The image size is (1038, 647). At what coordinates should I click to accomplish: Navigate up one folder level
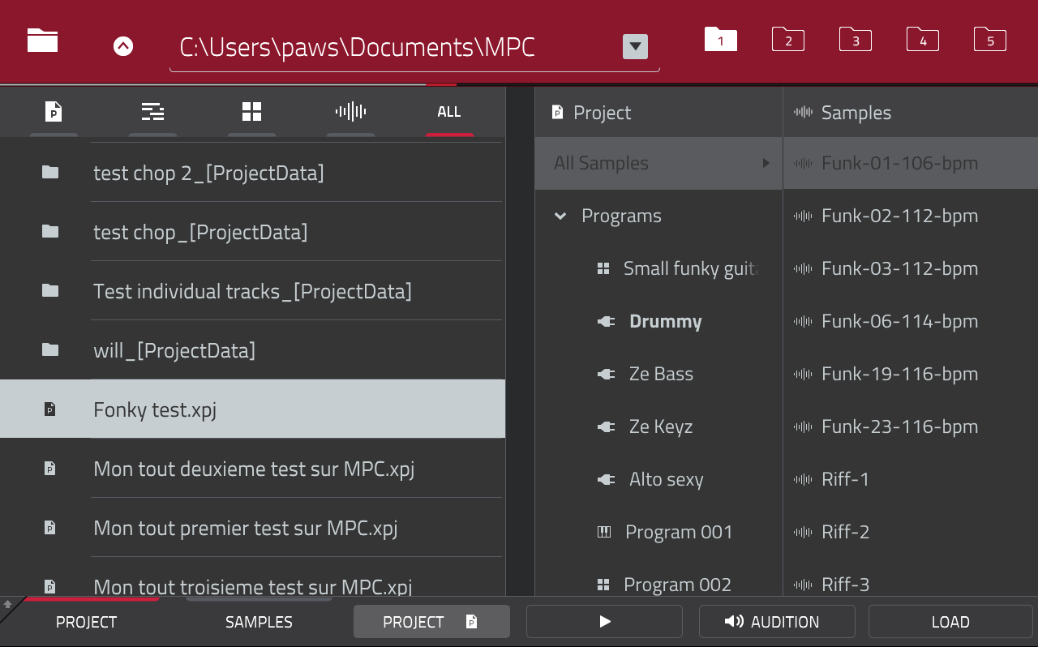pyautogui.click(x=123, y=46)
